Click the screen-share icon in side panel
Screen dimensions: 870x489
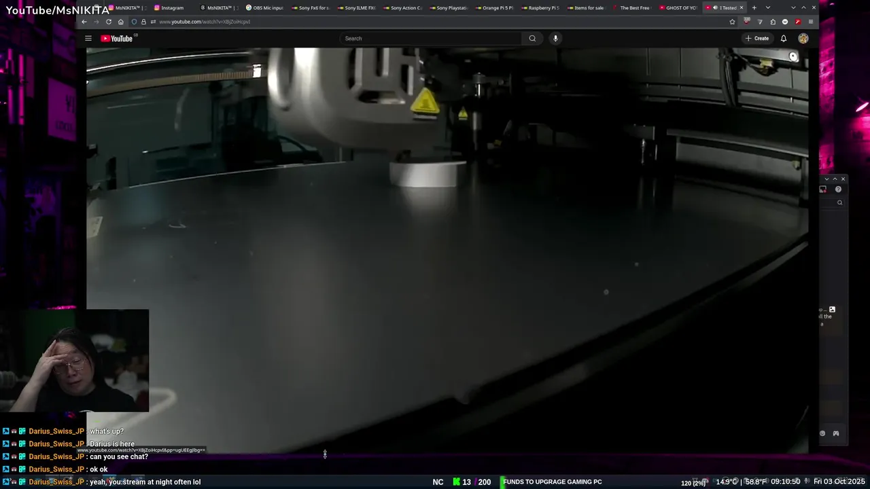823,189
